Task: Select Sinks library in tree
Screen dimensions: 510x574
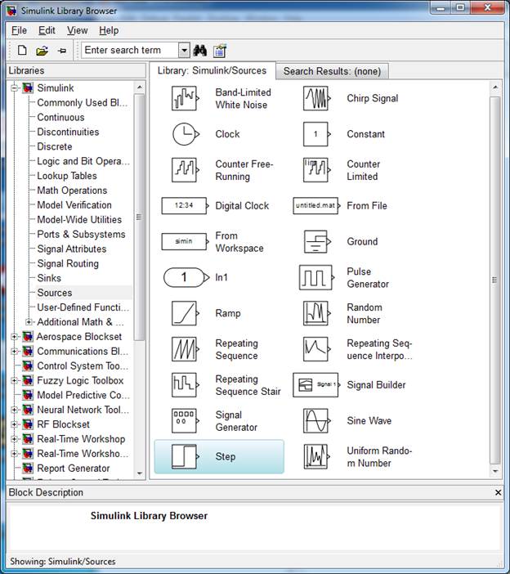Action: pos(49,278)
